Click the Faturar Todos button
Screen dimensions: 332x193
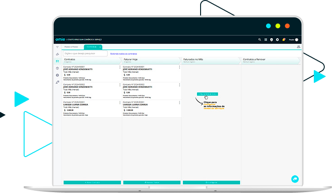[x=152, y=183]
